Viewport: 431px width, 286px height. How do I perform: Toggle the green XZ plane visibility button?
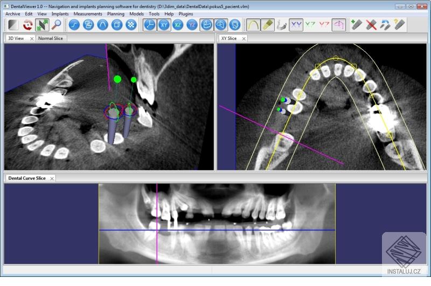(310, 25)
